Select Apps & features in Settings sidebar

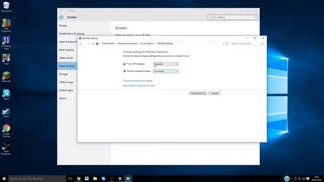(x=68, y=41)
